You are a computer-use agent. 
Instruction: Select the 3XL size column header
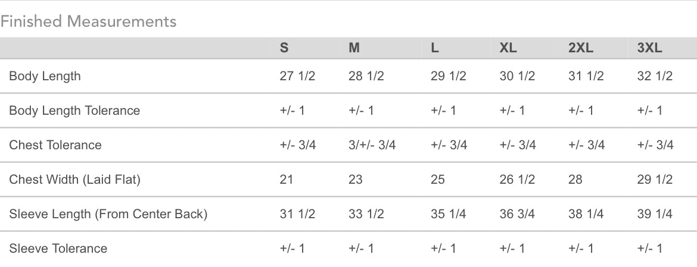[x=649, y=48]
